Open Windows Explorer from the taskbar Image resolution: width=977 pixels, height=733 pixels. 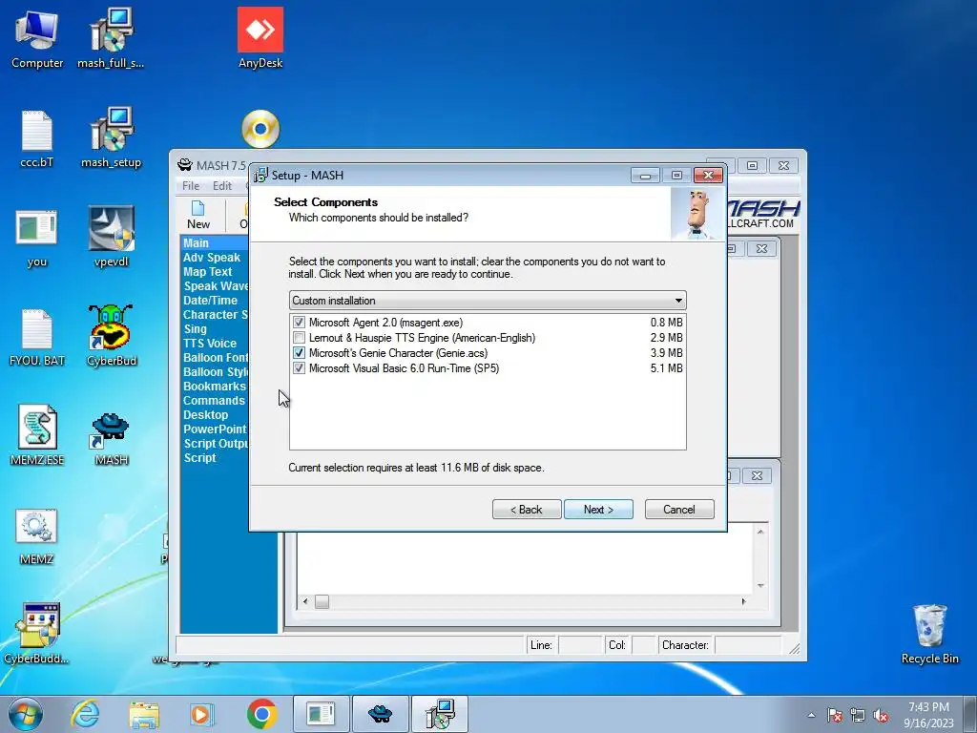click(144, 714)
